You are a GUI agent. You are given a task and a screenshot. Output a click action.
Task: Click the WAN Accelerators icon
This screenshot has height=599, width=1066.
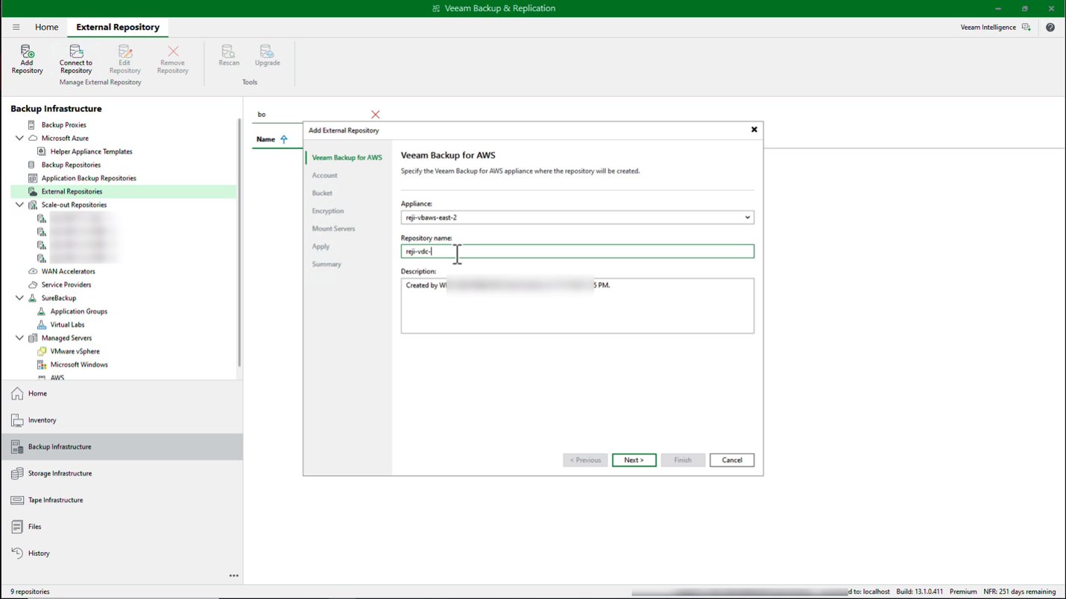tap(33, 271)
